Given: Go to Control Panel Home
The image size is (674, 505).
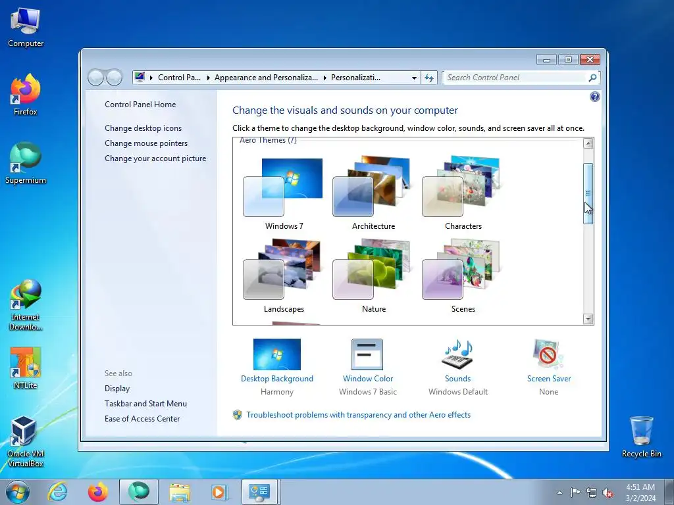Looking at the screenshot, I should 140,105.
